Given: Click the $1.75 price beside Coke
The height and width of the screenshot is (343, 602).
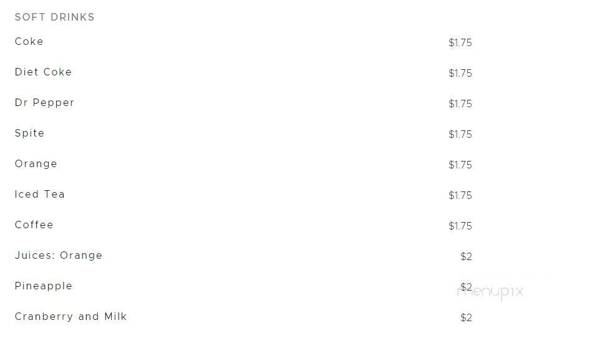Looking at the screenshot, I should click(460, 42).
